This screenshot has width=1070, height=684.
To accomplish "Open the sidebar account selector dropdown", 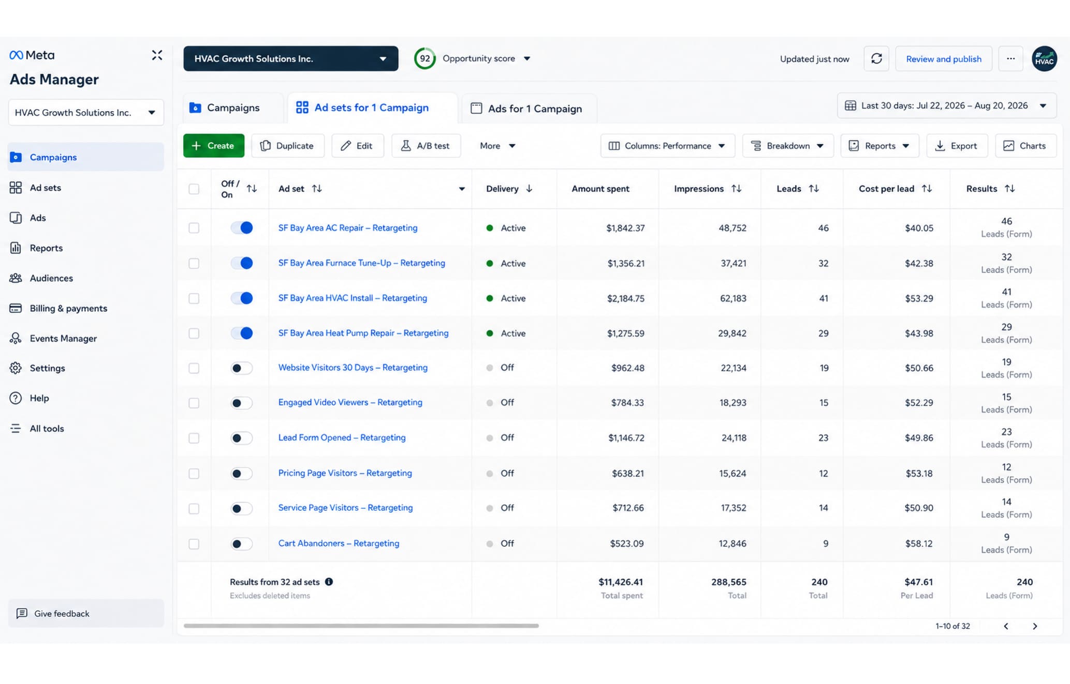I will coord(86,112).
